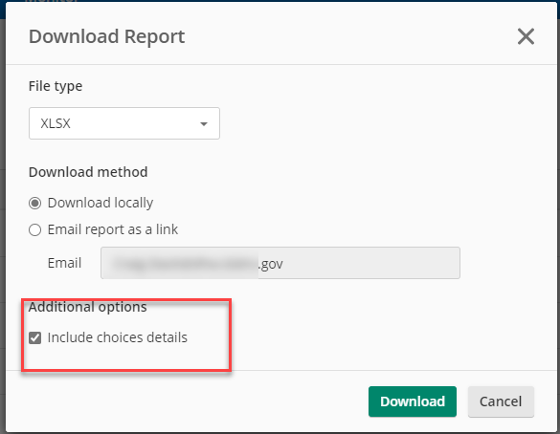
Task: Click the 'Email' field label
Action: coord(65,263)
